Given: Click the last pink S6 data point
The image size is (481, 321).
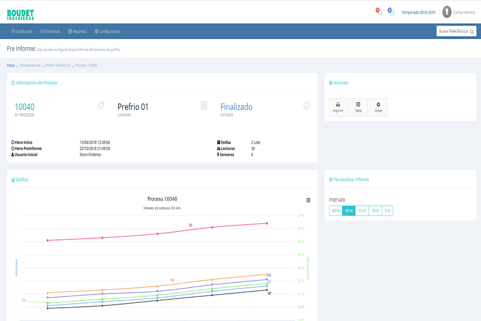Looking at the screenshot, I should 267,223.
